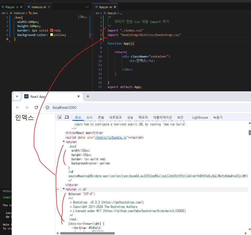Image resolution: width=251 pixels, height=235 pixels.
Task: Click DevTools scroll left arrow
Action: click(57, 233)
